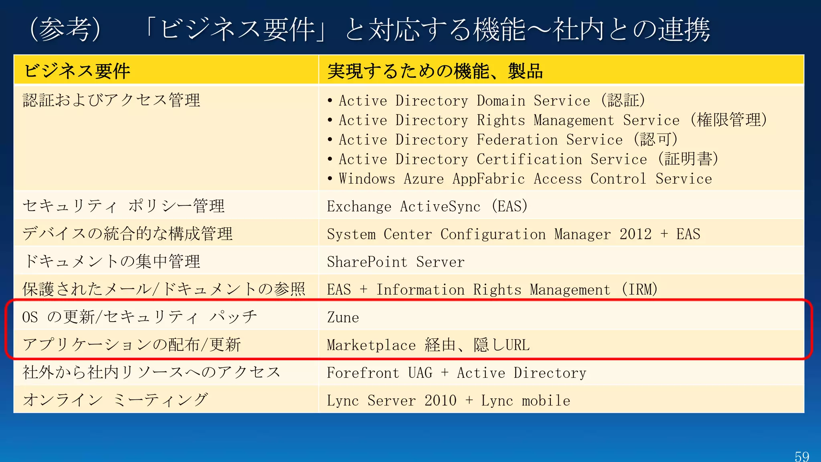Click 'Lync Server 2010 + Lync mobile'
The image size is (821, 462).
[562, 399]
